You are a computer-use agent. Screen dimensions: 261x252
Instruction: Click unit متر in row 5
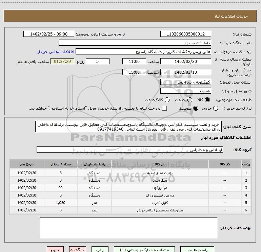click(x=94, y=203)
